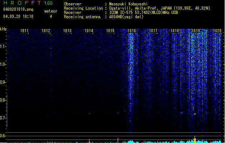Viewport: 225px width, 143px height.
Task: Click the 1816 time marker
Action: (x=132, y=31)
